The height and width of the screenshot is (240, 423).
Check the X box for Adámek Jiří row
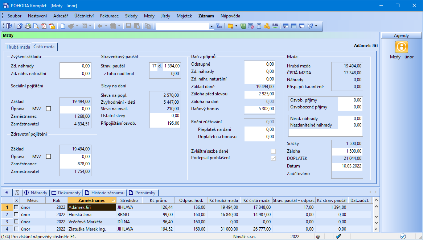click(16, 207)
